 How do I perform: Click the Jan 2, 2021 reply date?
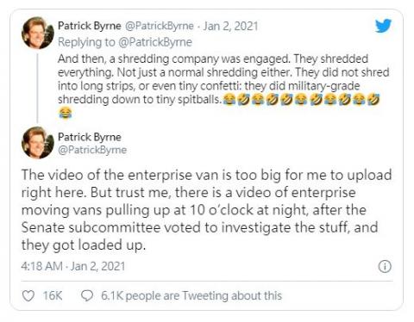pyautogui.click(x=231, y=26)
